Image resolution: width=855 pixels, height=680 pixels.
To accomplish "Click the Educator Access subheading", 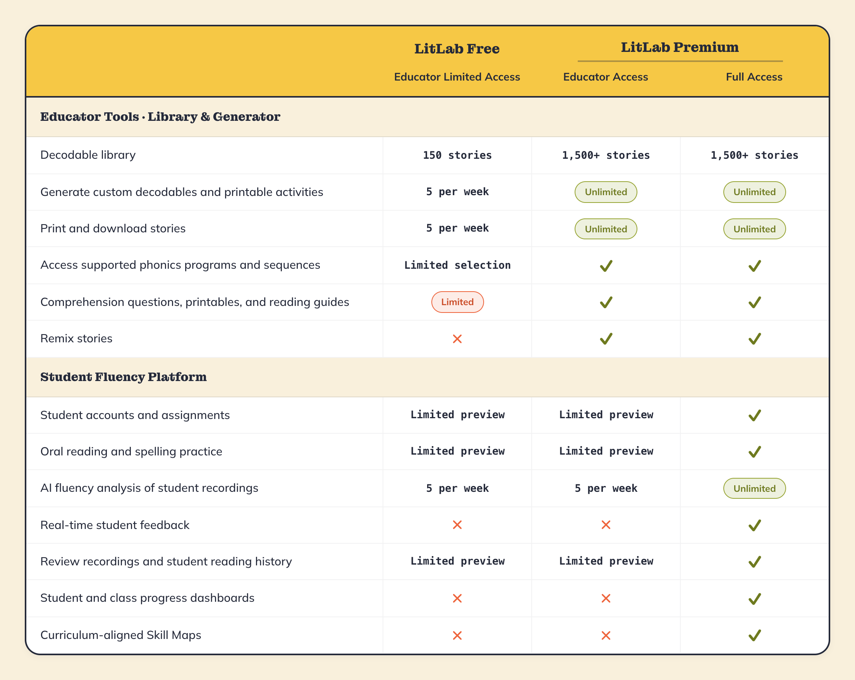I will [x=606, y=77].
